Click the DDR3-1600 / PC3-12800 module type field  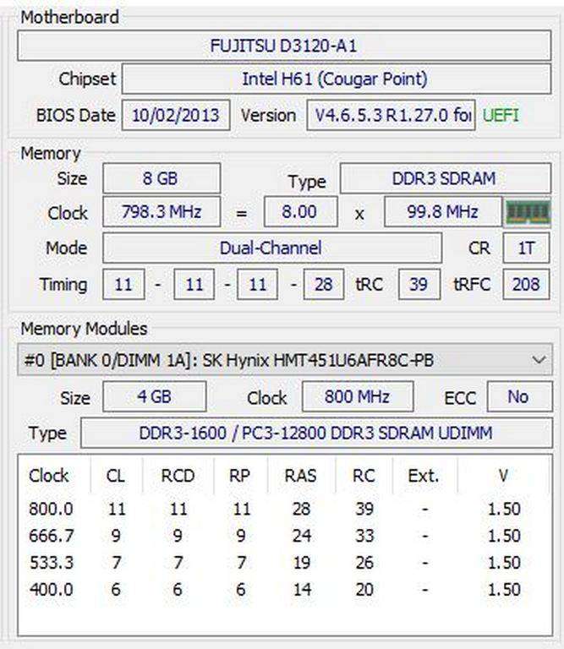point(317,433)
